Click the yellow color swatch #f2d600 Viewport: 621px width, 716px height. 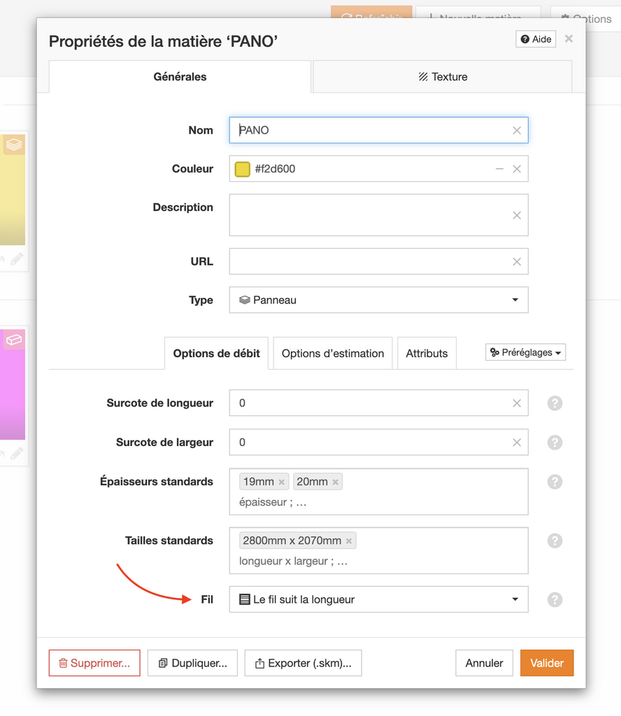(x=243, y=169)
